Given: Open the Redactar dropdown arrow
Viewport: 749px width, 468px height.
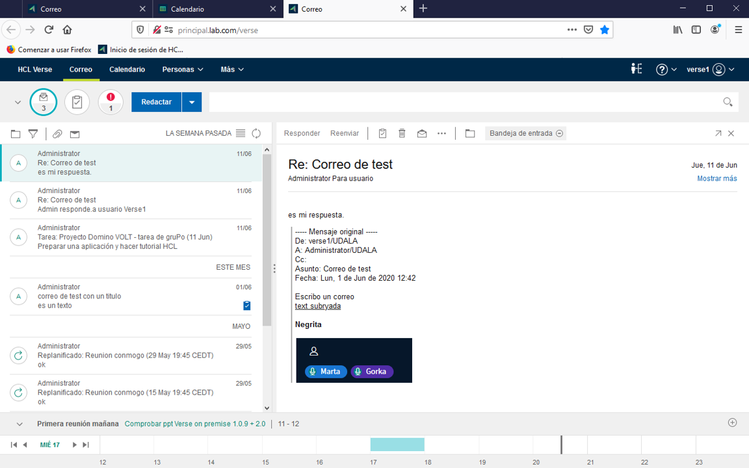Looking at the screenshot, I should click(x=192, y=102).
